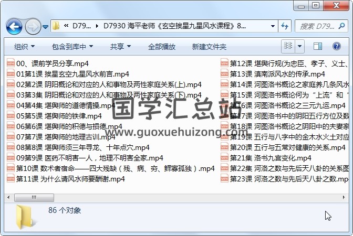Minimize the Explorer window
This screenshot has height=236, width=353.
tap(301, 6)
